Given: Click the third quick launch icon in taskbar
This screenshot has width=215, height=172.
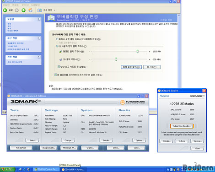Looking at the screenshot, I should 28,169.
